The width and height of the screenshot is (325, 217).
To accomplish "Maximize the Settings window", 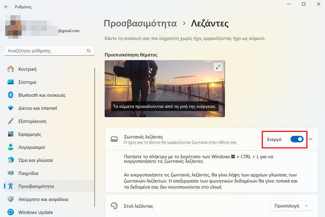I will point(303,4).
